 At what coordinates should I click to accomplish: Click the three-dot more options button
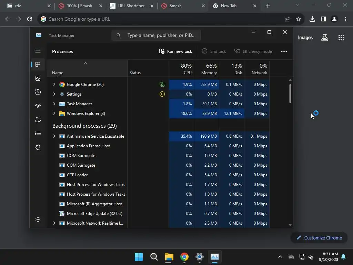284,51
